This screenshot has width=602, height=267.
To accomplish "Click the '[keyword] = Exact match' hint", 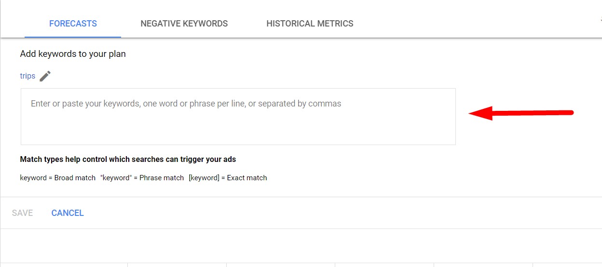I will (x=228, y=178).
